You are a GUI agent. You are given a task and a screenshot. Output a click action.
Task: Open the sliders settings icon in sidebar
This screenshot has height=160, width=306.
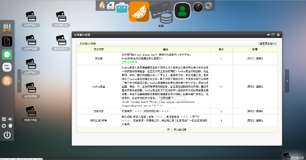pyautogui.click(x=7, y=67)
